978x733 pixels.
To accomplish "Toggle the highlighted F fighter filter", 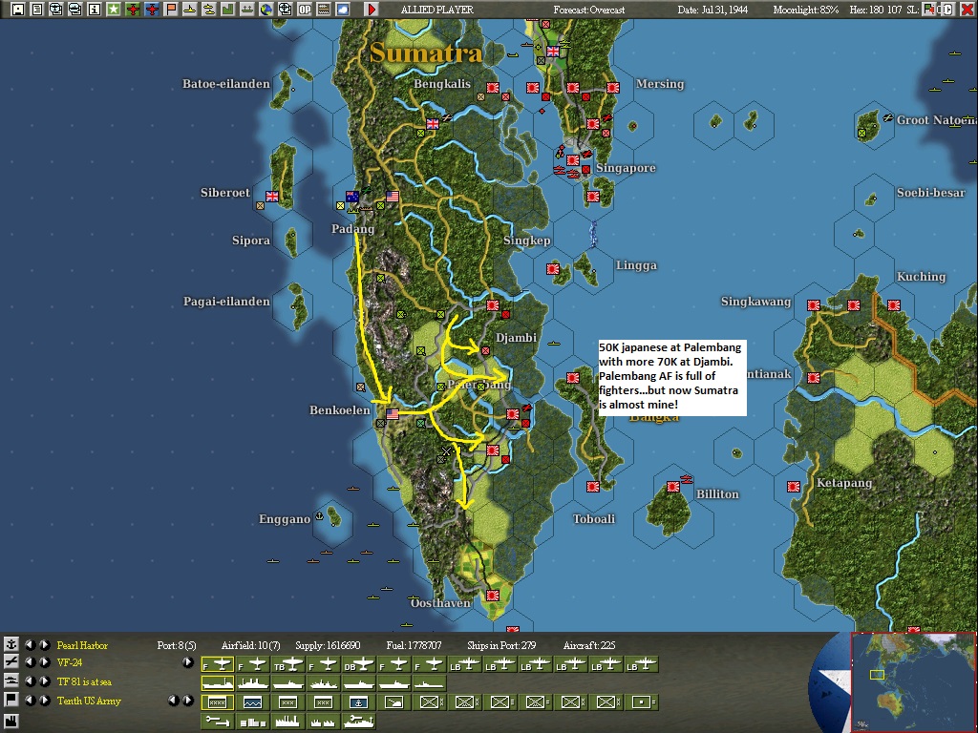I will 217,665.
